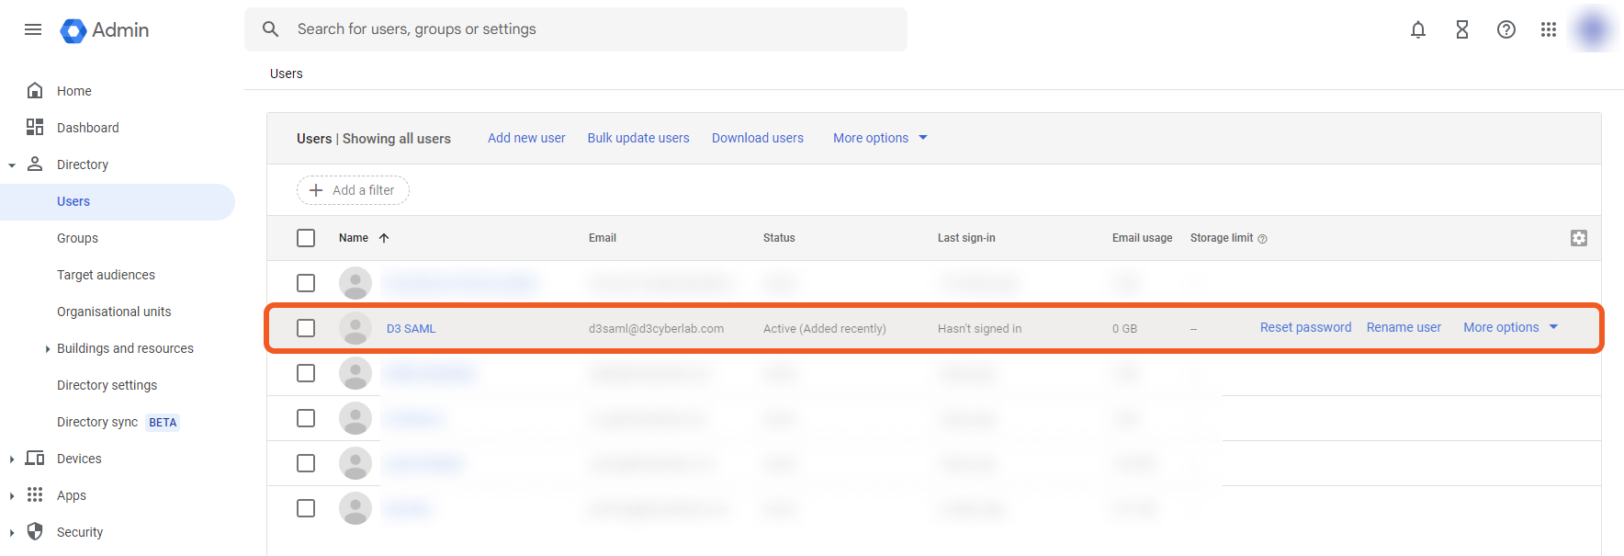Reset password for D3 SAML
Image resolution: width=1624 pixels, height=556 pixels.
point(1305,327)
